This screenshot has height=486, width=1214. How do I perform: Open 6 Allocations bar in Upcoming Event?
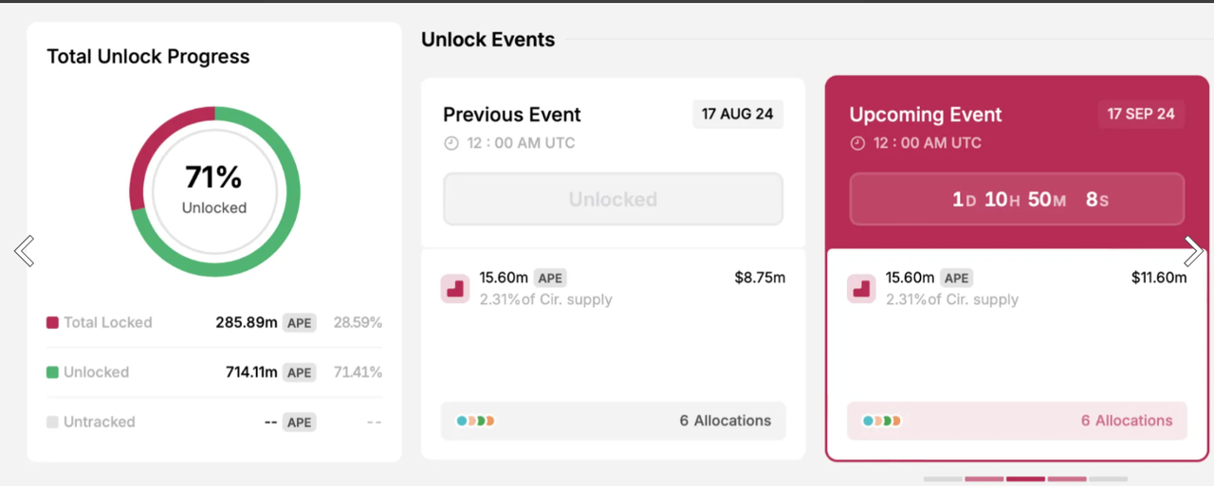1018,421
